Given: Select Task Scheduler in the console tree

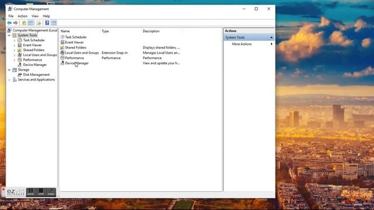Looking at the screenshot, I should (34, 40).
